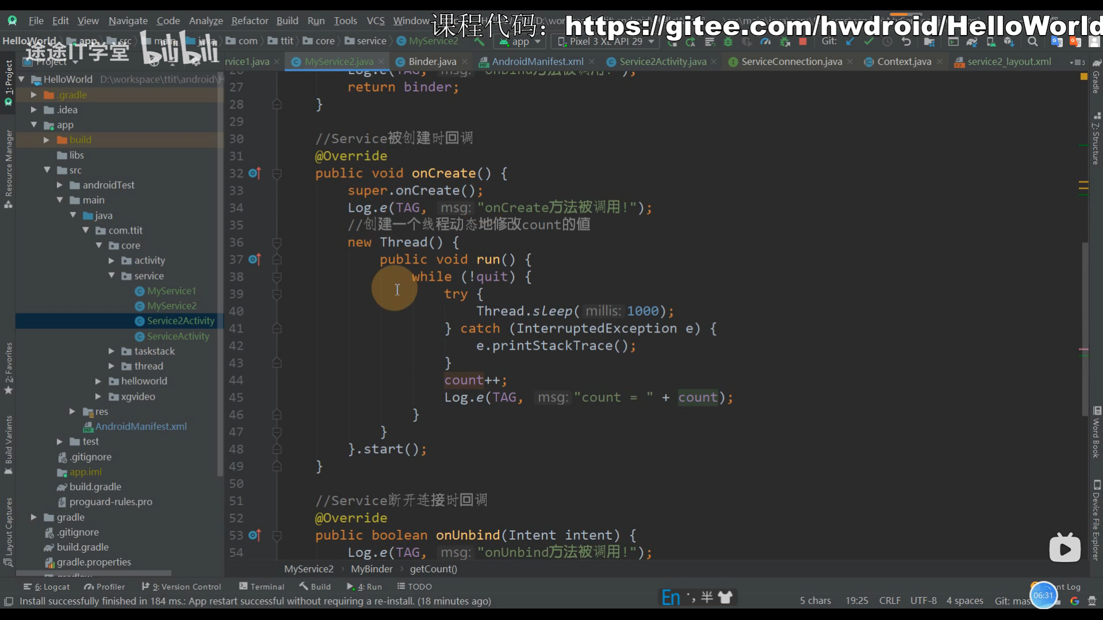Click the Search Everywhere magnifier icon
Image resolution: width=1103 pixels, height=620 pixels.
point(1033,41)
